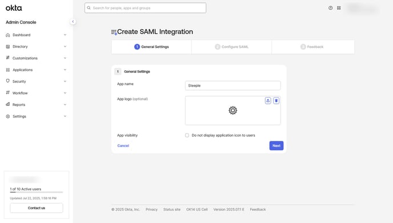Viewport: 393px width, 223px height.
Task: Click the Create SAML Integration title icon
Action: tap(114, 33)
